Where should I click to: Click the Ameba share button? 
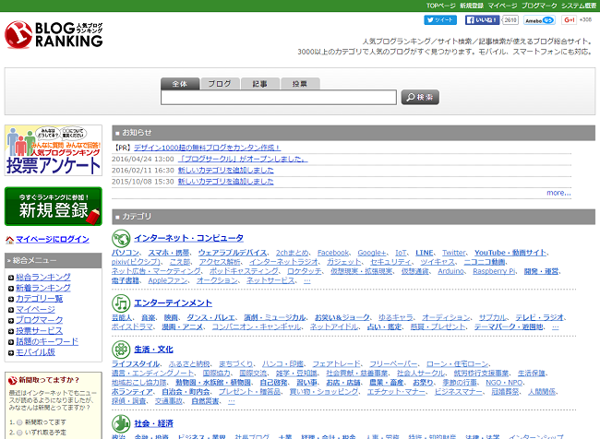(539, 19)
